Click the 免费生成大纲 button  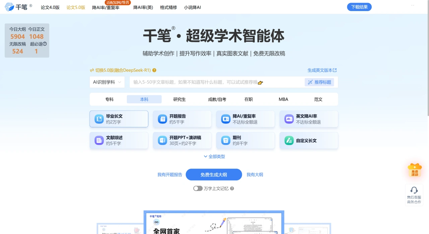click(x=213, y=174)
